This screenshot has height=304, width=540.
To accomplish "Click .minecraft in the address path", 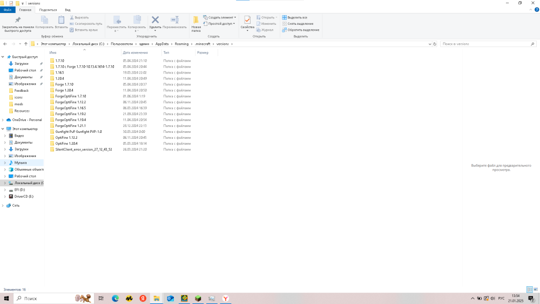I will coord(202,44).
